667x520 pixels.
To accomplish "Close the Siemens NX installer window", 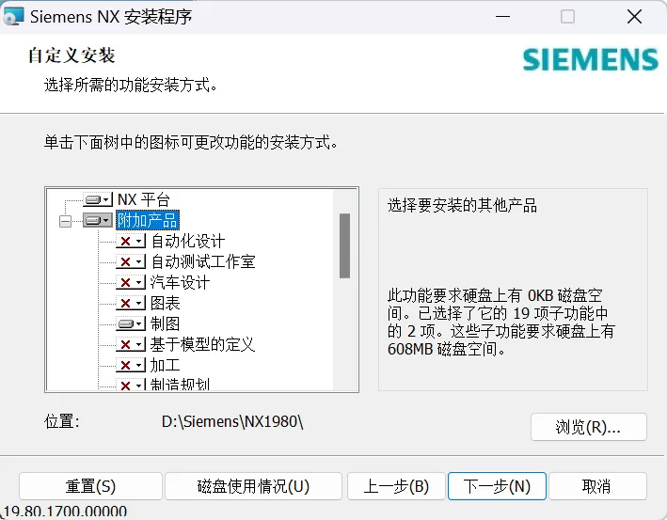I will 634,17.
